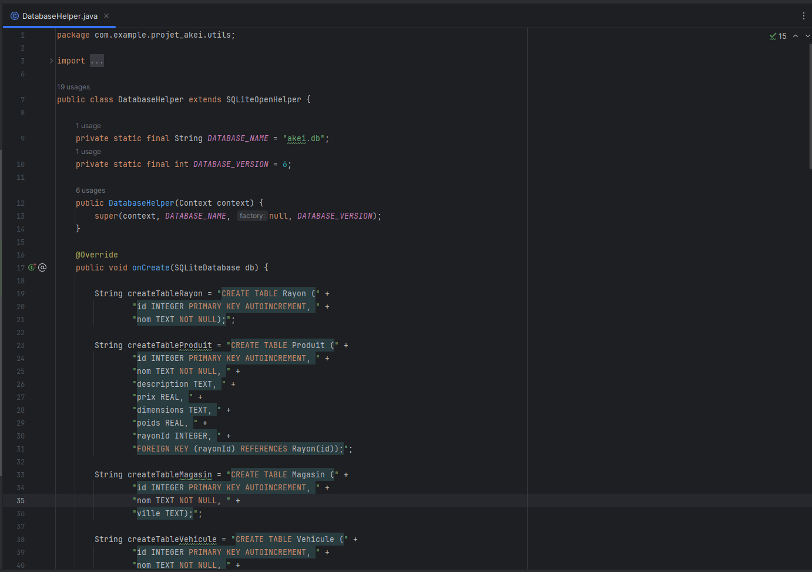812x572 pixels.
Task: Select the DatabaseHelper.java editor tab
Action: (x=59, y=16)
